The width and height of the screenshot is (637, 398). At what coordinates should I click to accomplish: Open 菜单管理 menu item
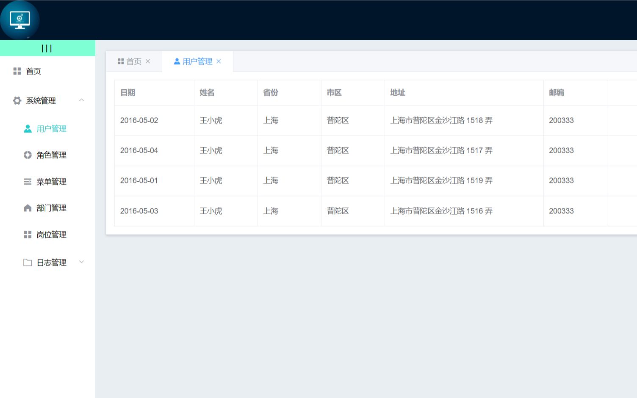pos(52,182)
